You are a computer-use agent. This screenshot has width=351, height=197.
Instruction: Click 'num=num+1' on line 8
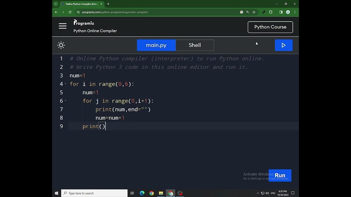(x=110, y=118)
